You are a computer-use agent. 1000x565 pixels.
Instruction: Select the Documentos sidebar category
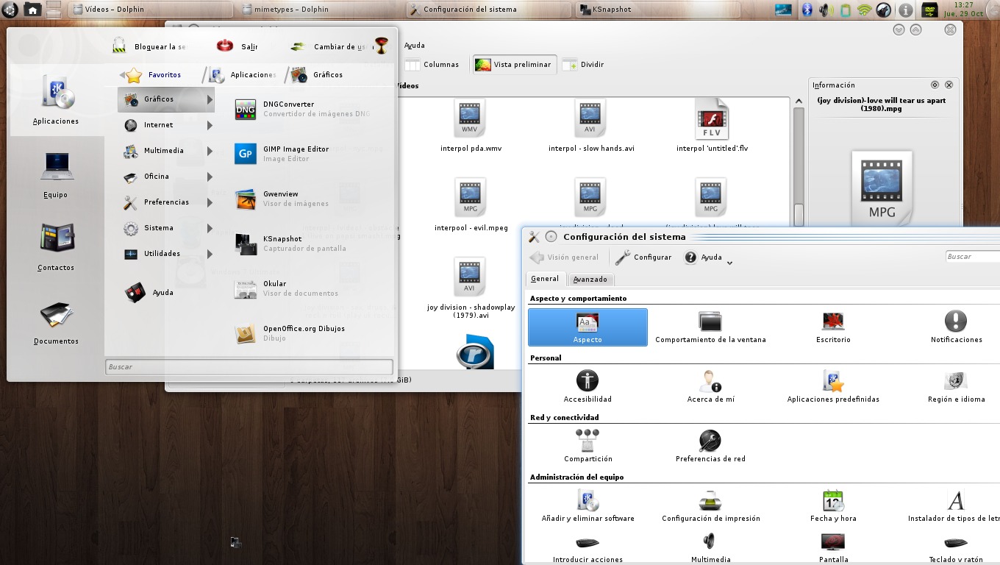point(56,322)
